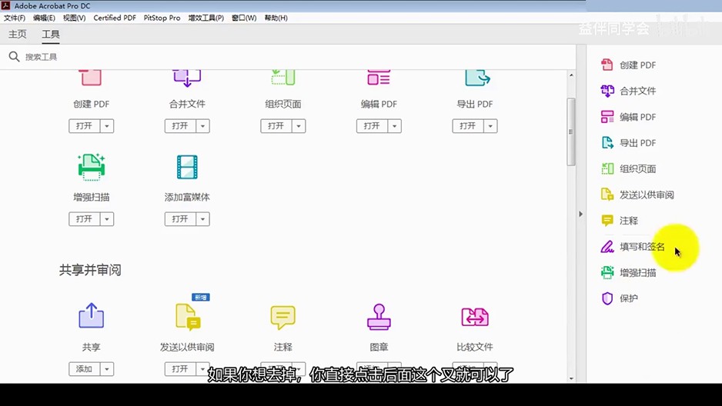Click the 创建 PDF tool icon in main grid

tap(91, 78)
